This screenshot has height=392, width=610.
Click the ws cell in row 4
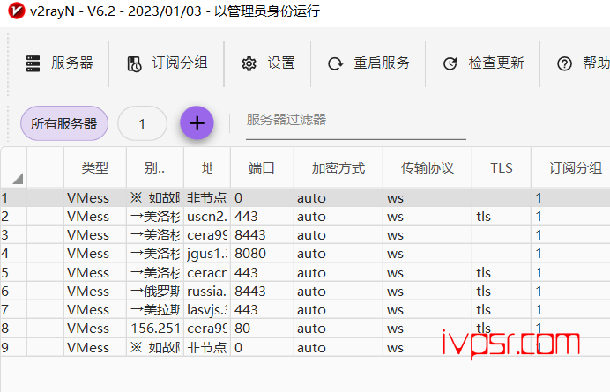point(428,254)
